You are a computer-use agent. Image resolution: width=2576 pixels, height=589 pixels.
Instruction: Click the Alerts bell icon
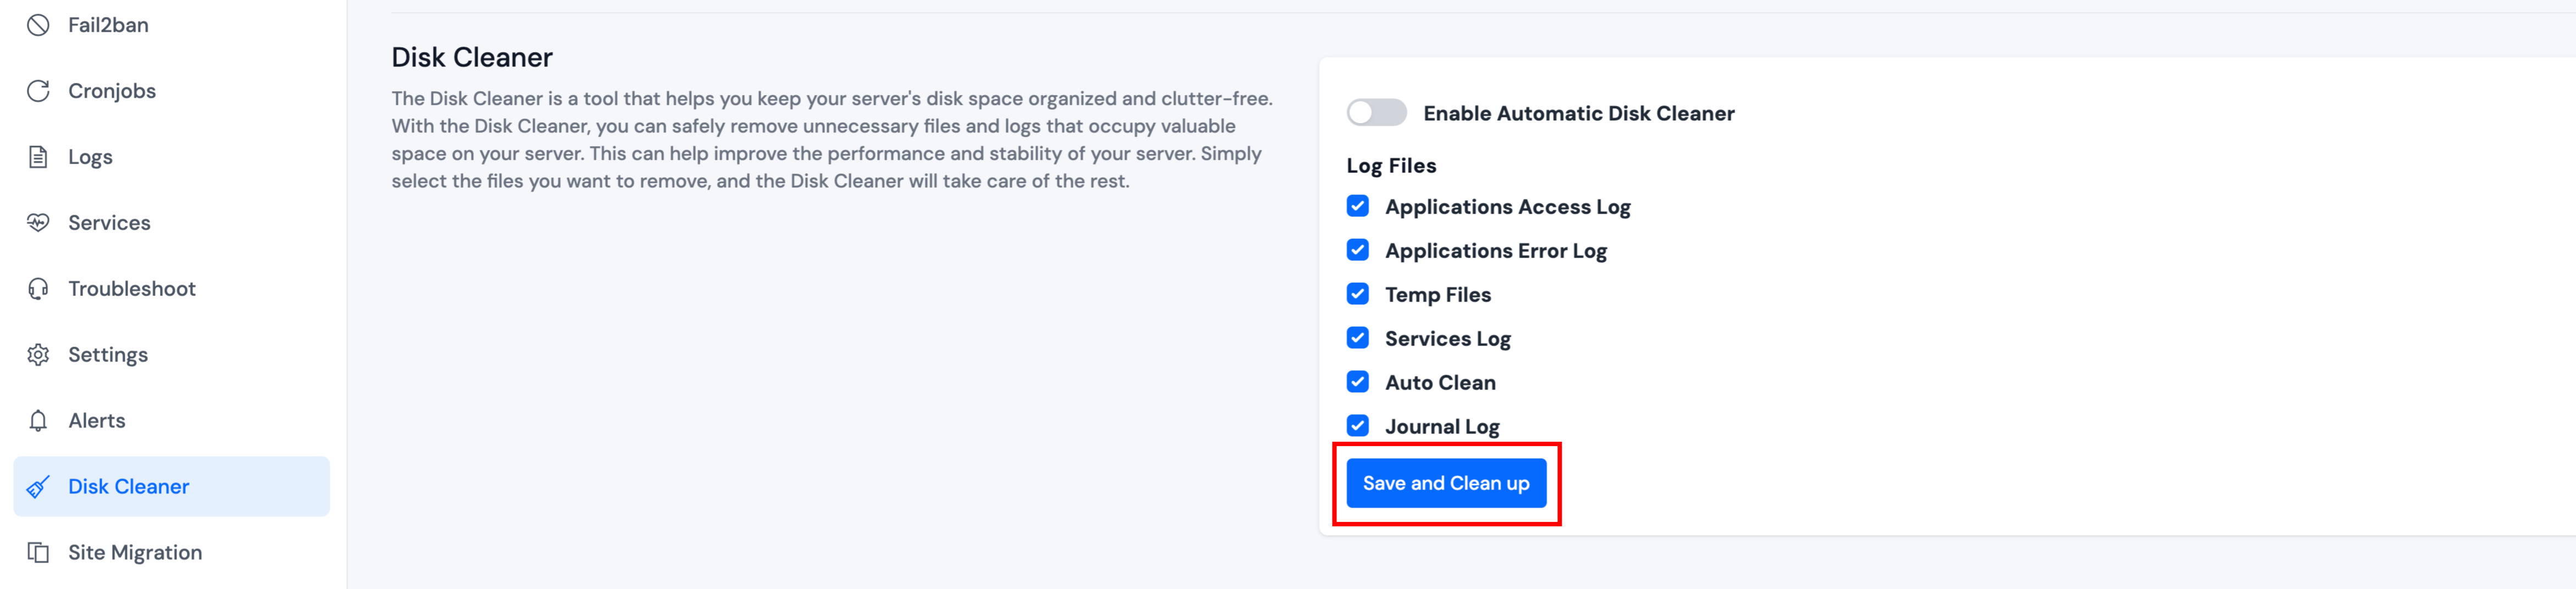(x=38, y=421)
